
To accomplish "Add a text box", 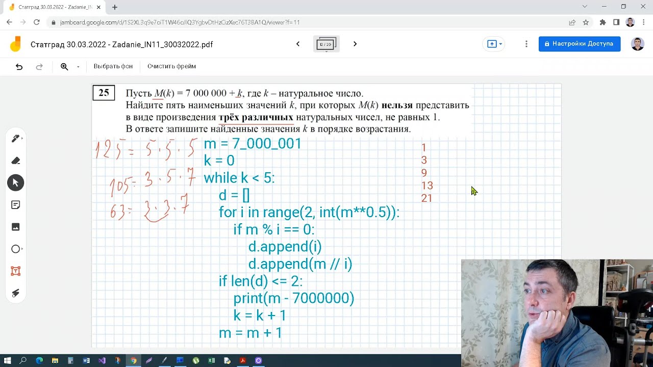I will (x=15, y=271).
